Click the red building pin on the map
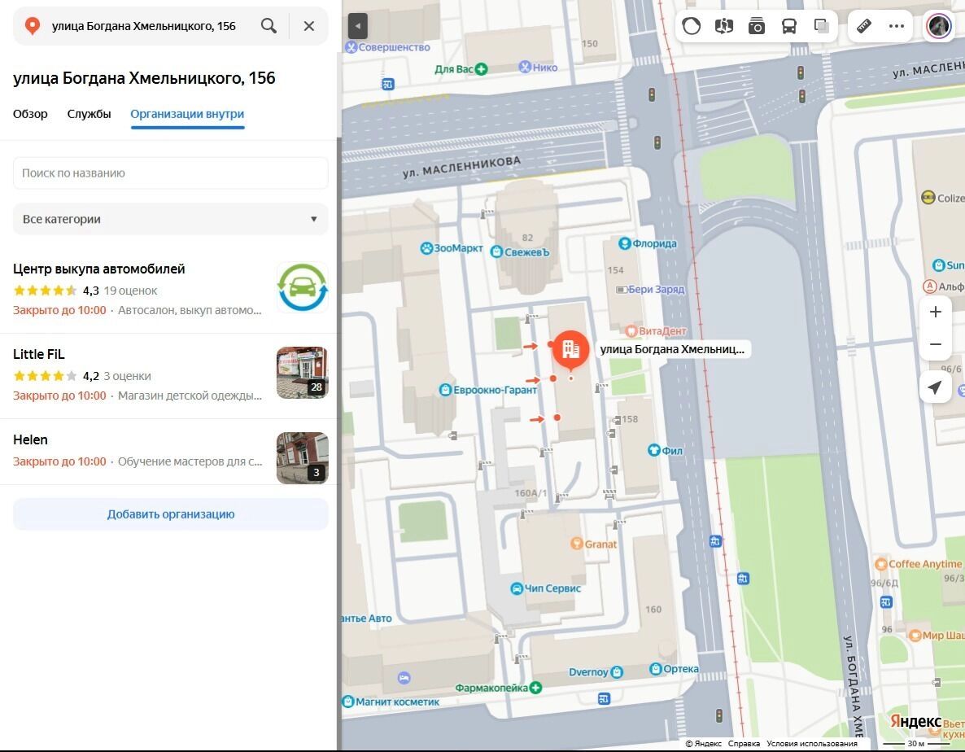This screenshot has height=752, width=965. (570, 349)
